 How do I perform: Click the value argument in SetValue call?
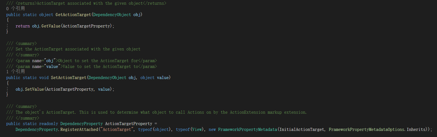click(104, 89)
